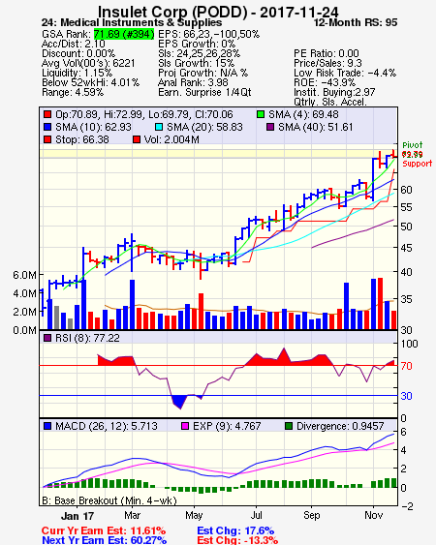Click the Sls Growth: 15% line
This screenshot has width=436, height=545.
[197, 63]
